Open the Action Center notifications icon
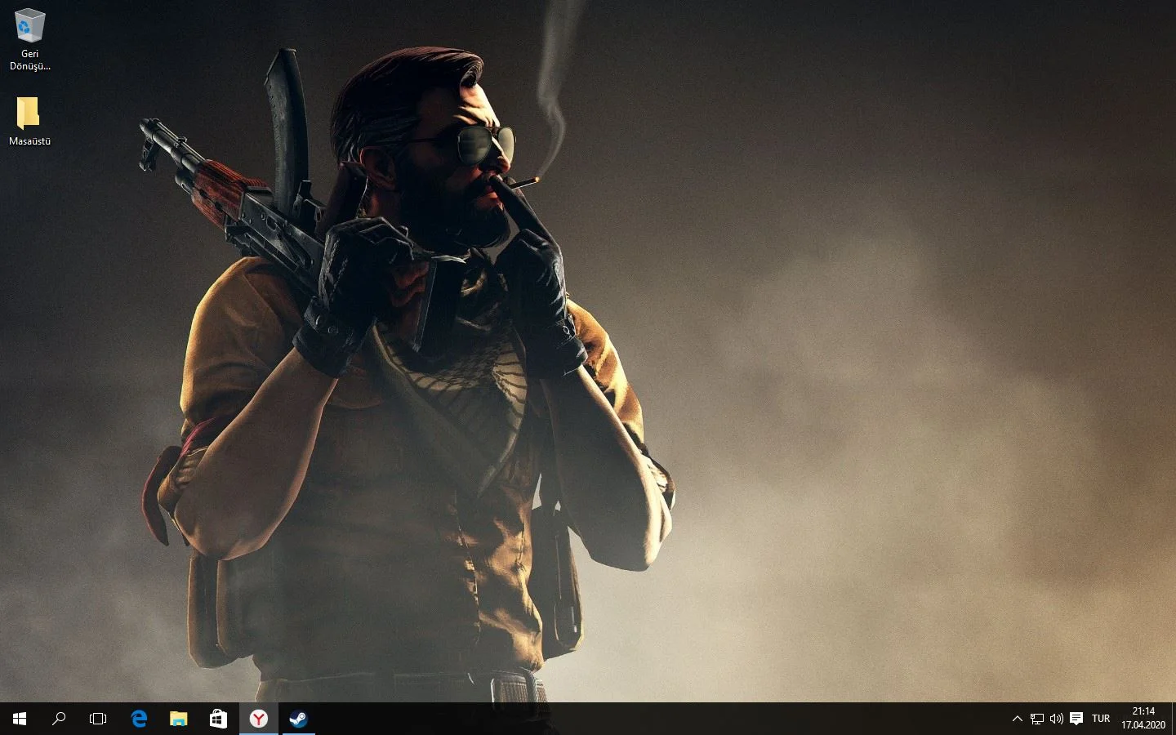 (1076, 719)
